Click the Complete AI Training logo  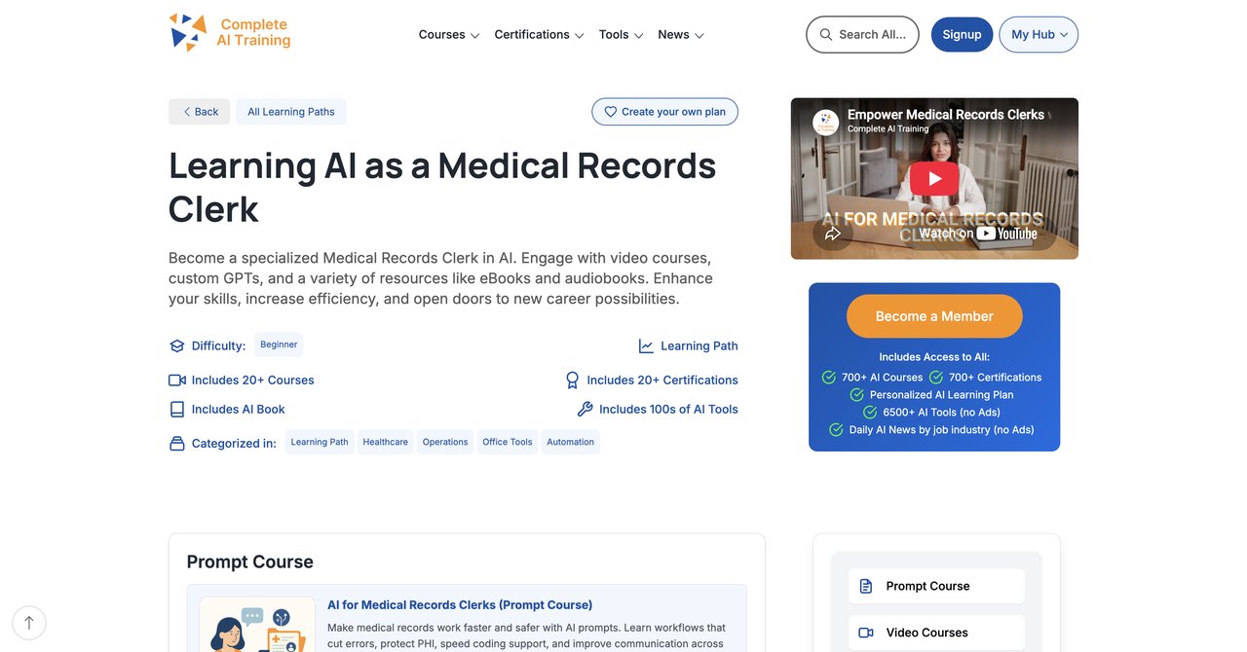[230, 32]
